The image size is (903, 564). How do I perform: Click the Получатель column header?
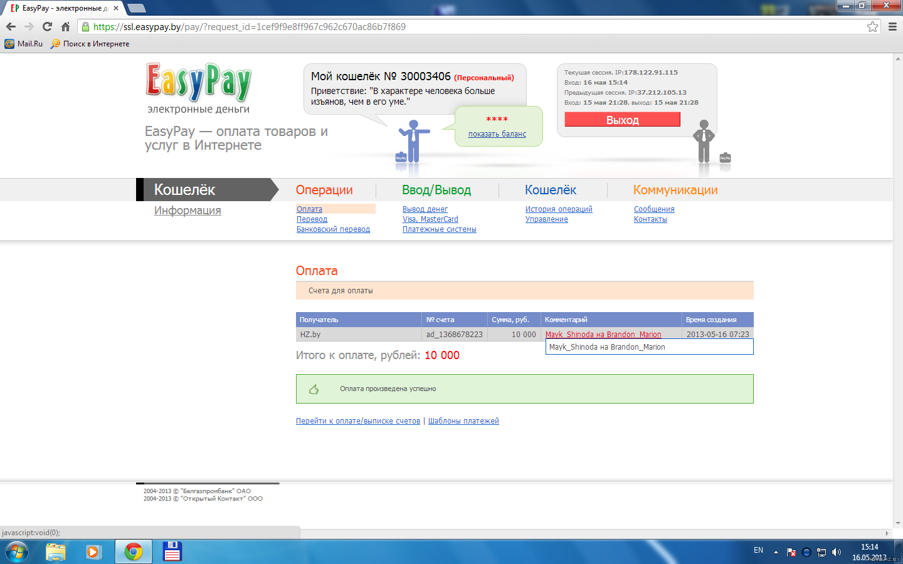coord(359,320)
